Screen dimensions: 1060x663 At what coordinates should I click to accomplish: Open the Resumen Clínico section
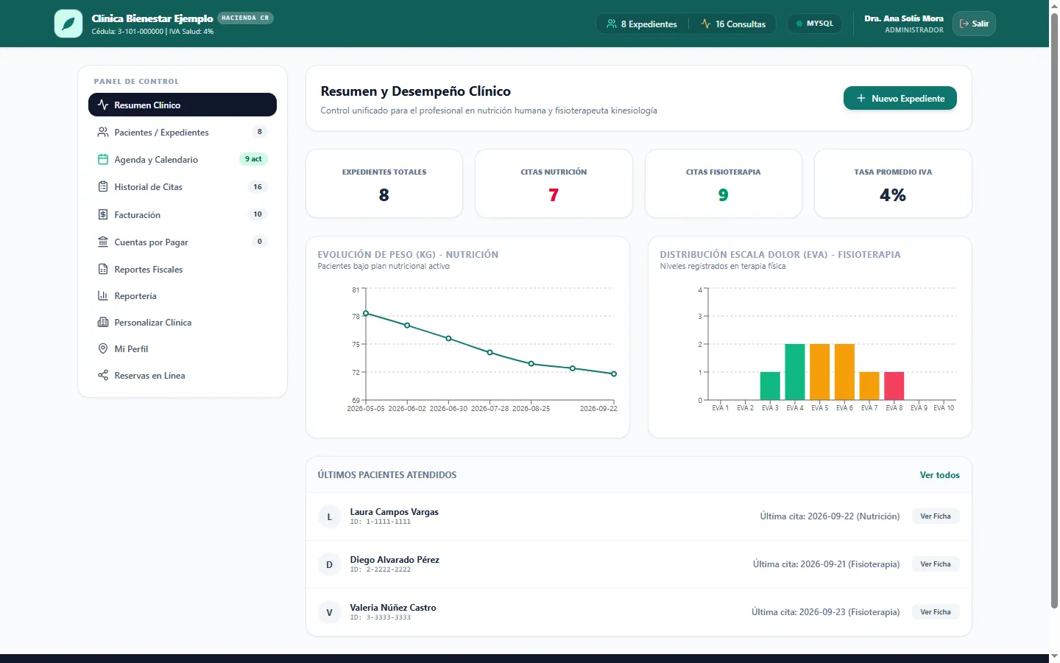click(183, 105)
